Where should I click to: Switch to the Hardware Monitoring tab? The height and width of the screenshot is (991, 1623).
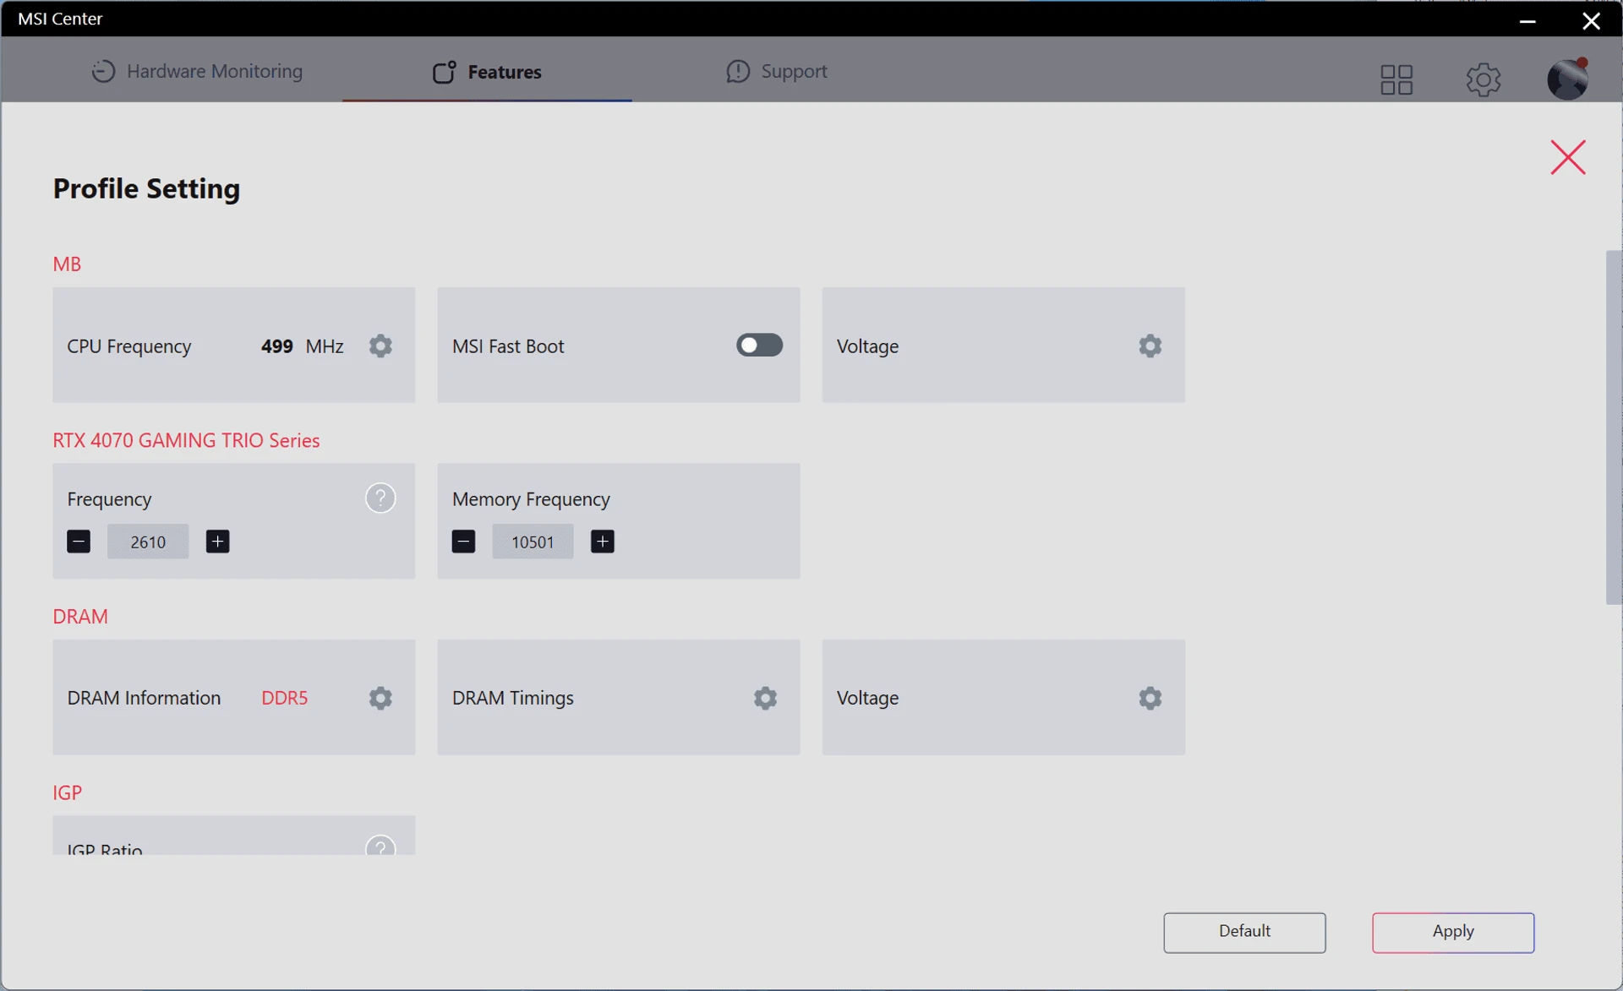coord(197,71)
